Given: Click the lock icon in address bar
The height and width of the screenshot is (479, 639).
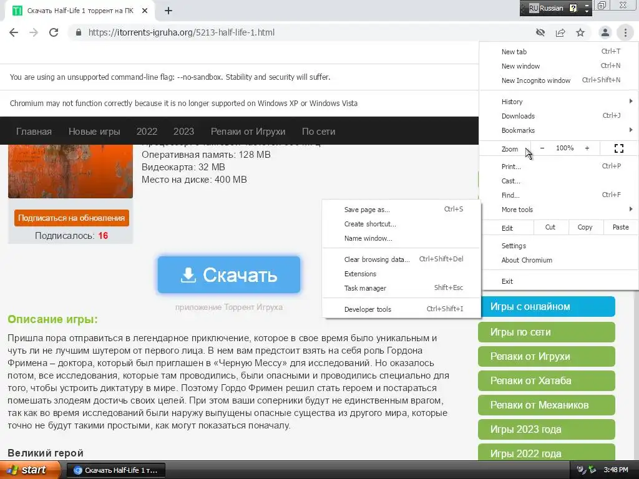Looking at the screenshot, I should point(79,32).
